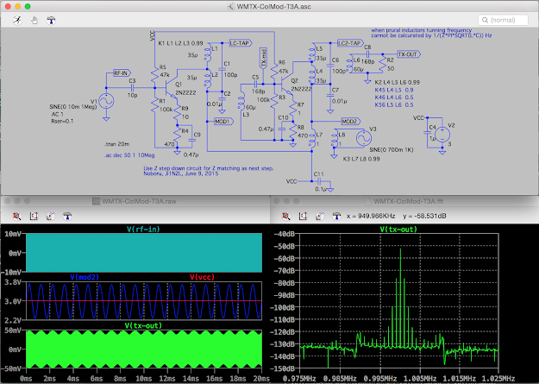This screenshot has height=384, width=539.
Task: Click the y = -58.531dB cursor readout
Action: coord(424,216)
